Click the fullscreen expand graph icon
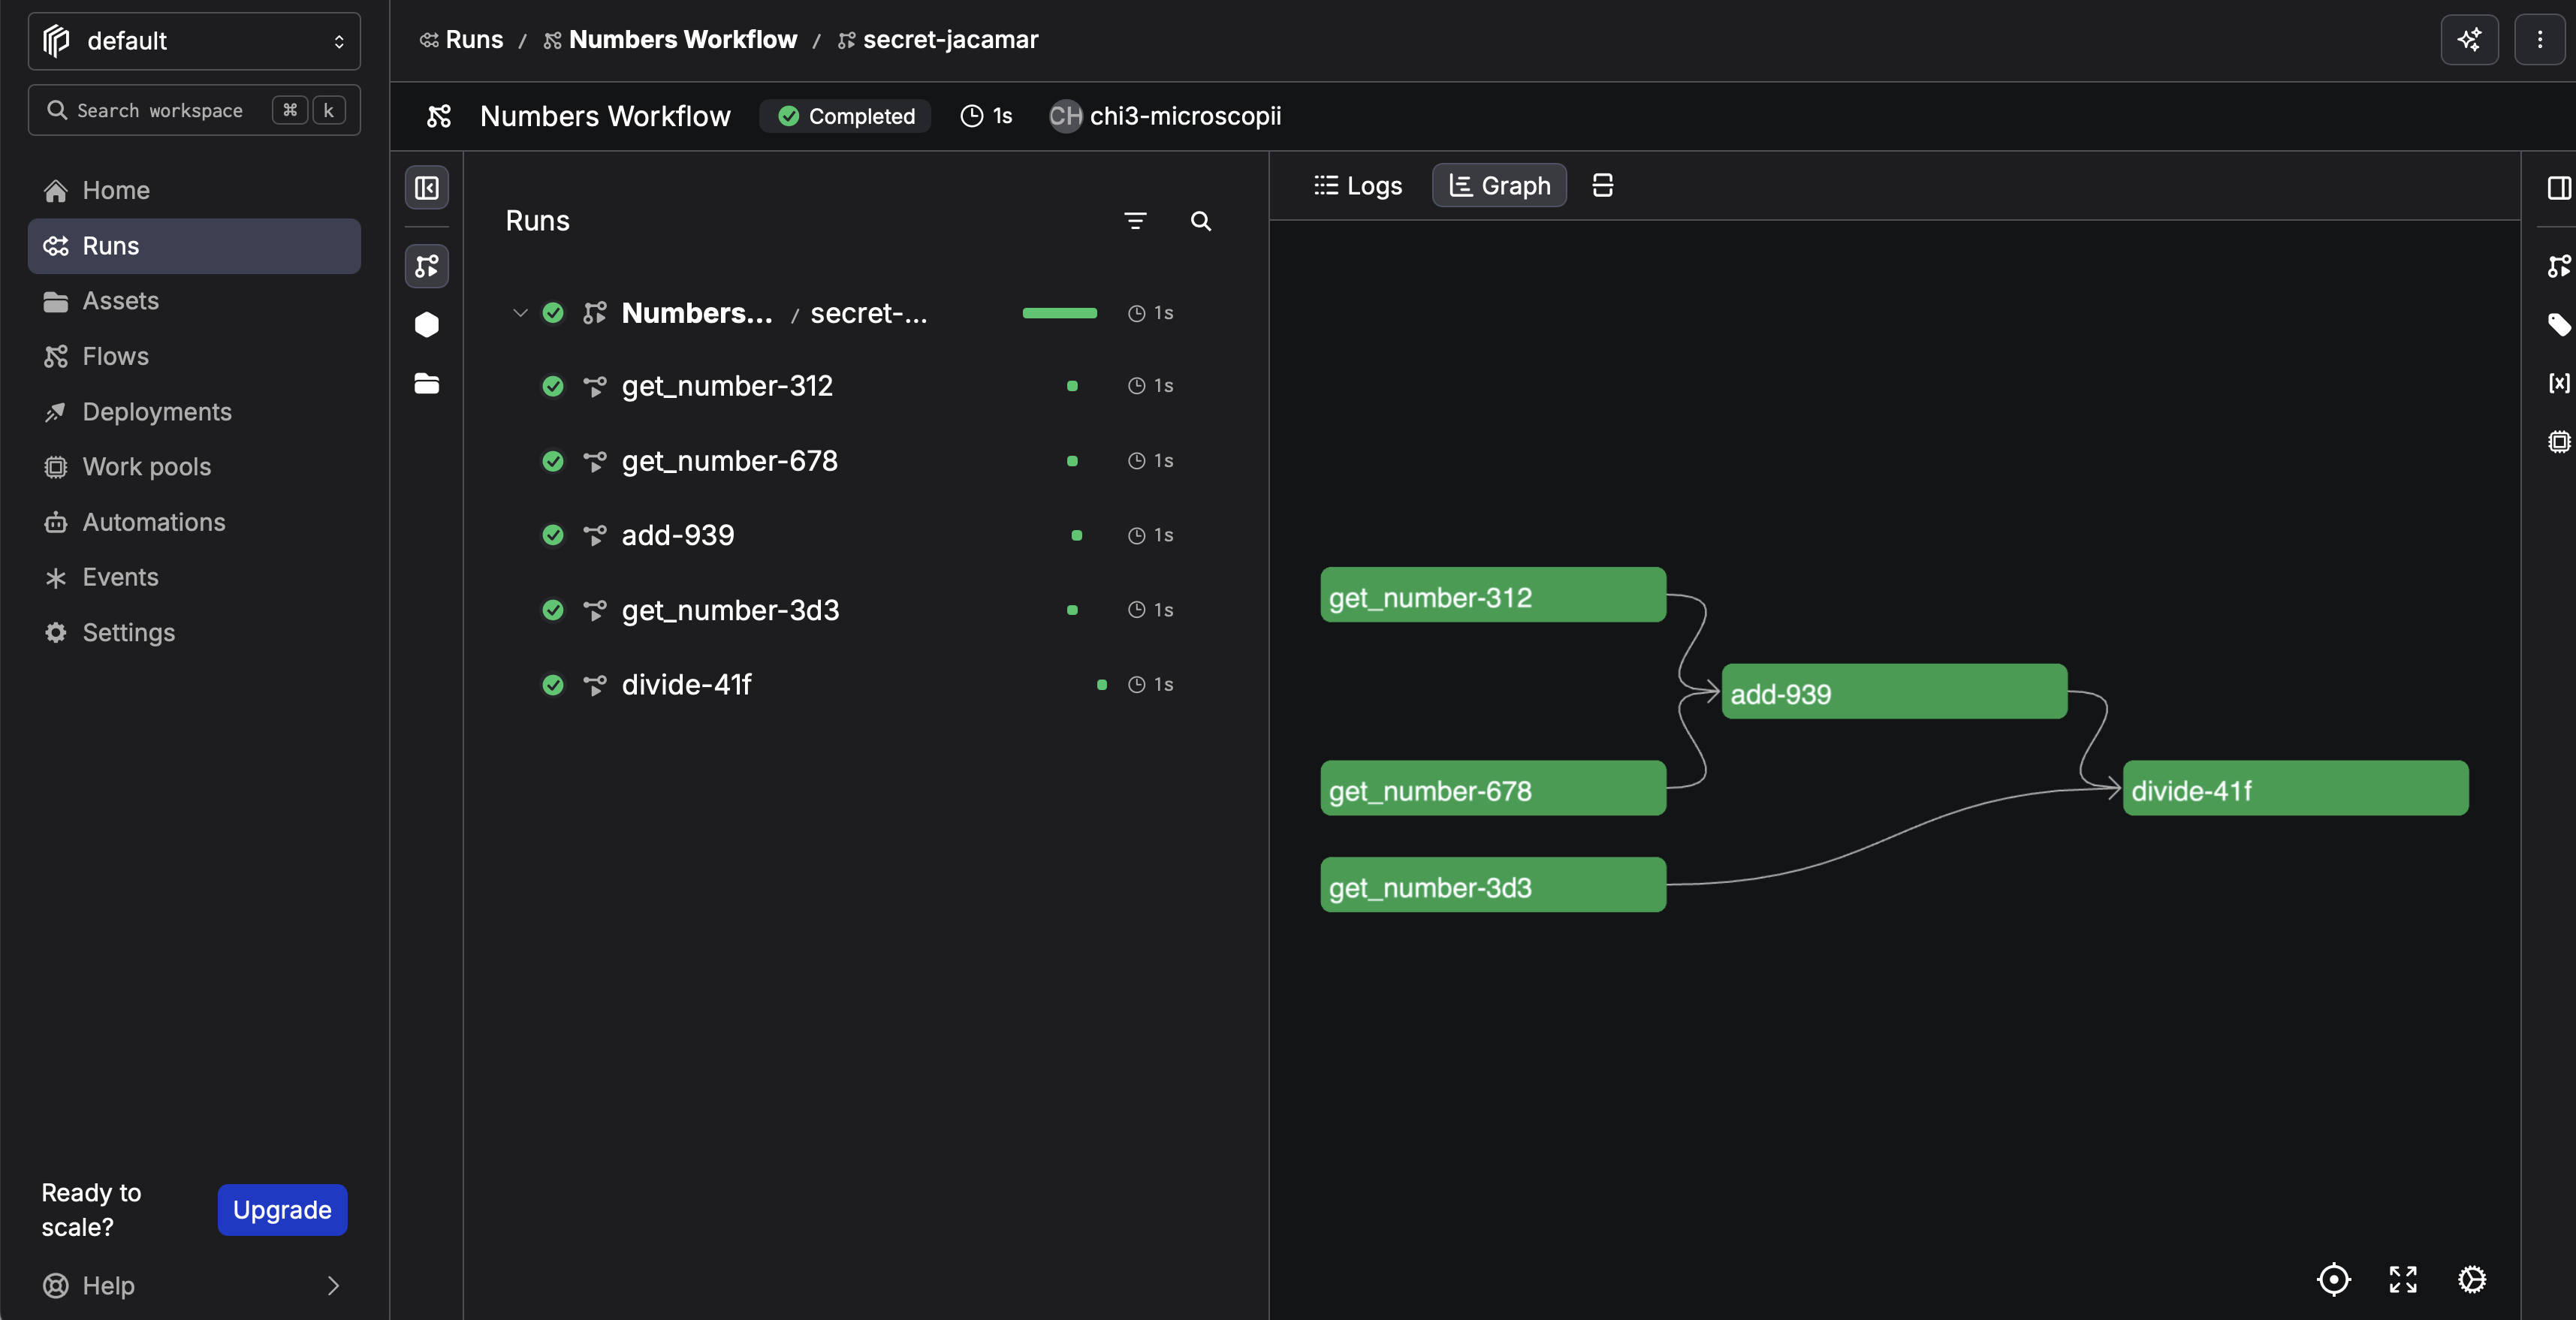Image resolution: width=2576 pixels, height=1320 pixels. (2403, 1279)
